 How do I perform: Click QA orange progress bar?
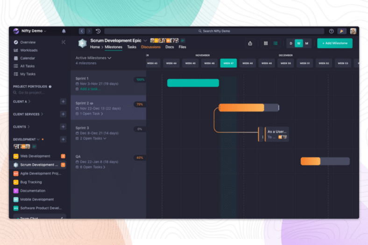coord(310,161)
